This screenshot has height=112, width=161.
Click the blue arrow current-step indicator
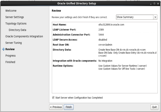pyautogui.click(x=4, y=49)
